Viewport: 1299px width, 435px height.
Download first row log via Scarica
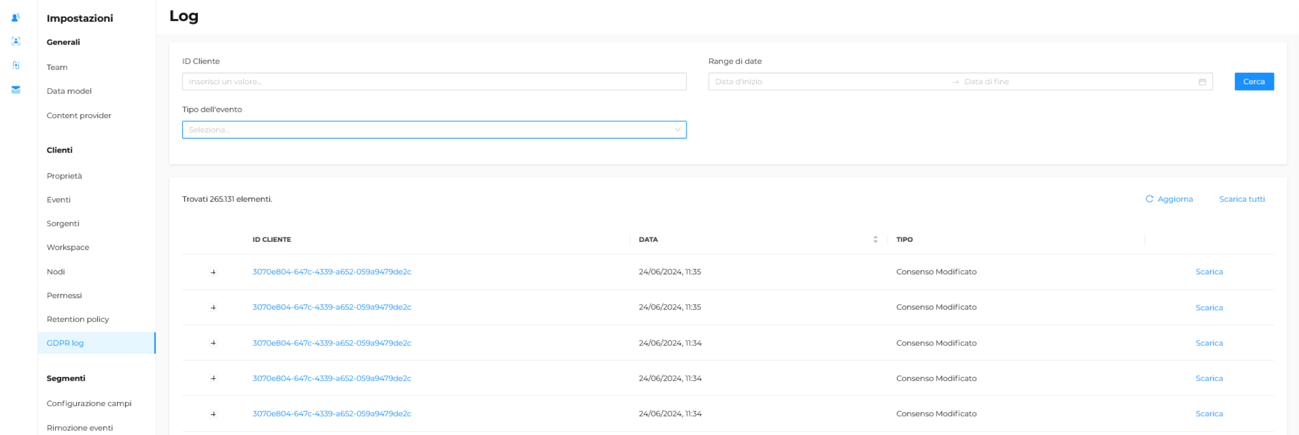click(1209, 272)
